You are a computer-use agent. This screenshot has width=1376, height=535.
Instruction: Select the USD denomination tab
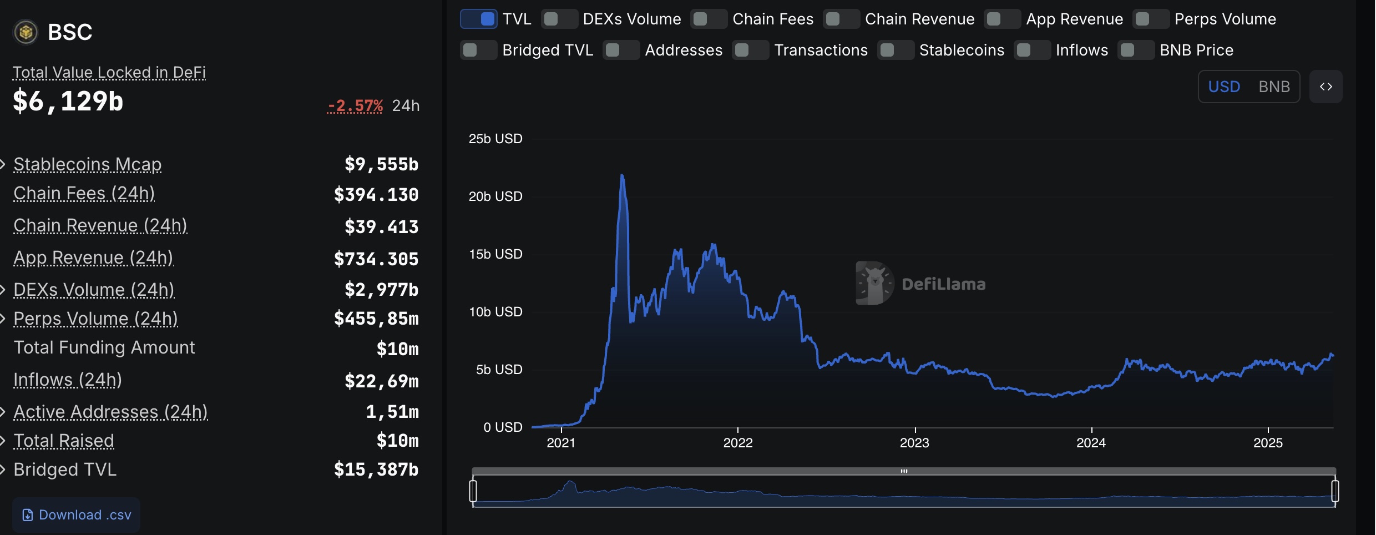click(1224, 87)
